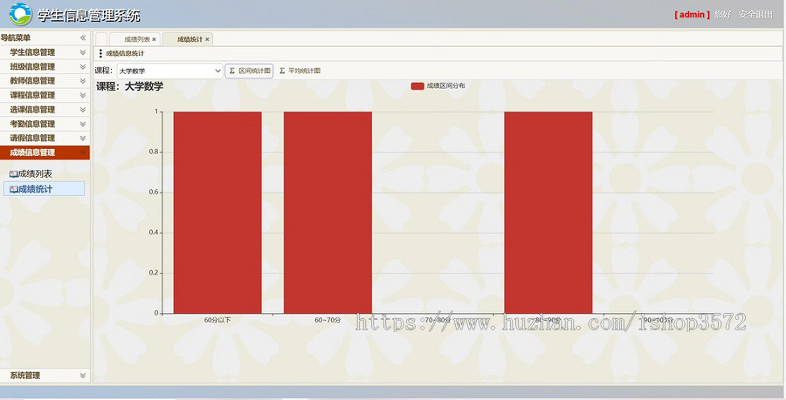Click the 80~90分 red bar
This screenshot has width=786, height=400.
point(548,213)
